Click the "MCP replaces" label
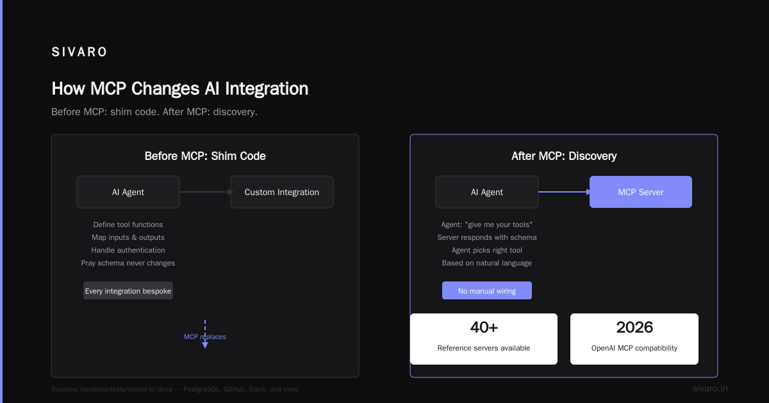Viewport: 769px width, 403px height. [x=205, y=336]
